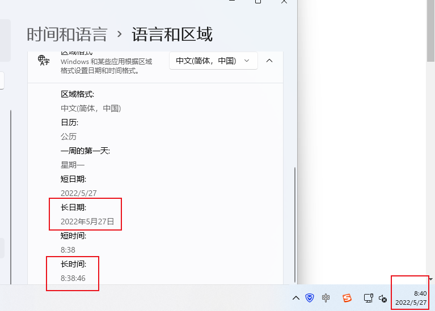Open the regional format dropdown 中文(简体，中国)

213,61
